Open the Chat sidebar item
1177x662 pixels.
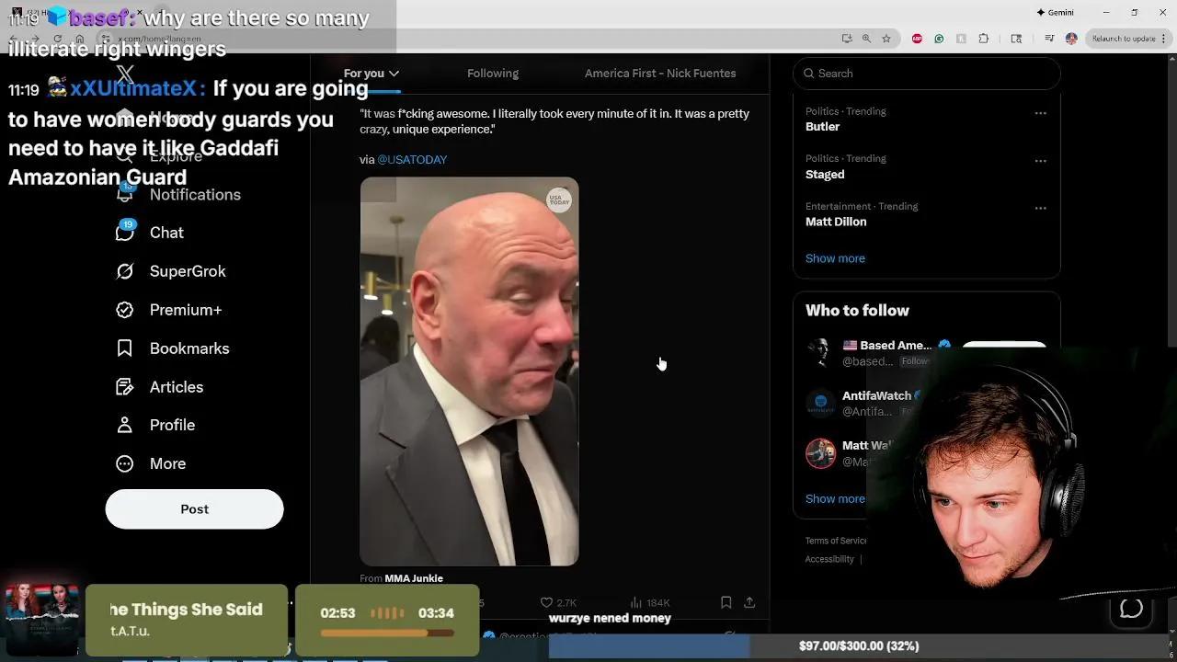click(149, 233)
